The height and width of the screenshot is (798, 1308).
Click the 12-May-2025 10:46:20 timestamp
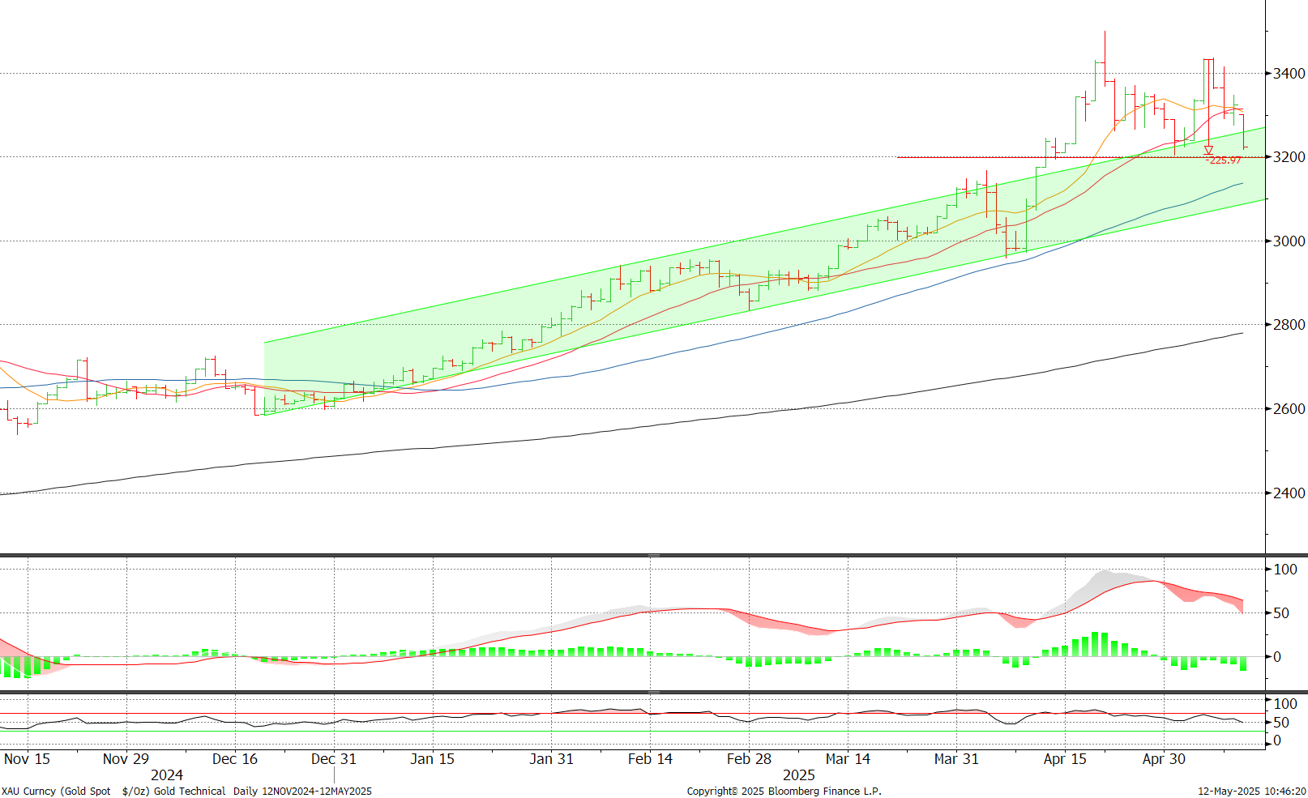point(1251,792)
